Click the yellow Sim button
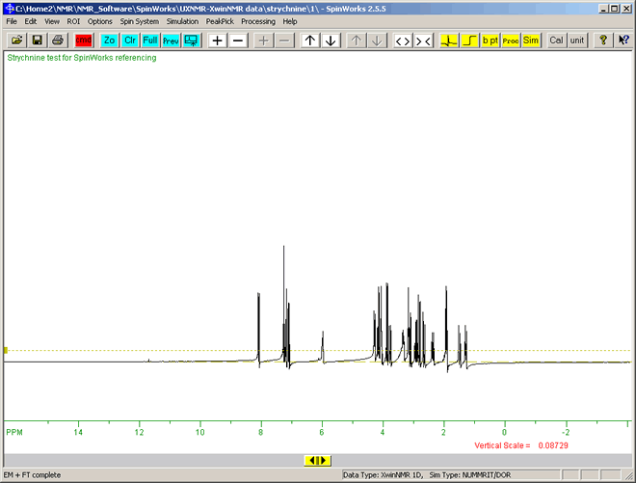This screenshot has height=483, width=636. coord(531,40)
